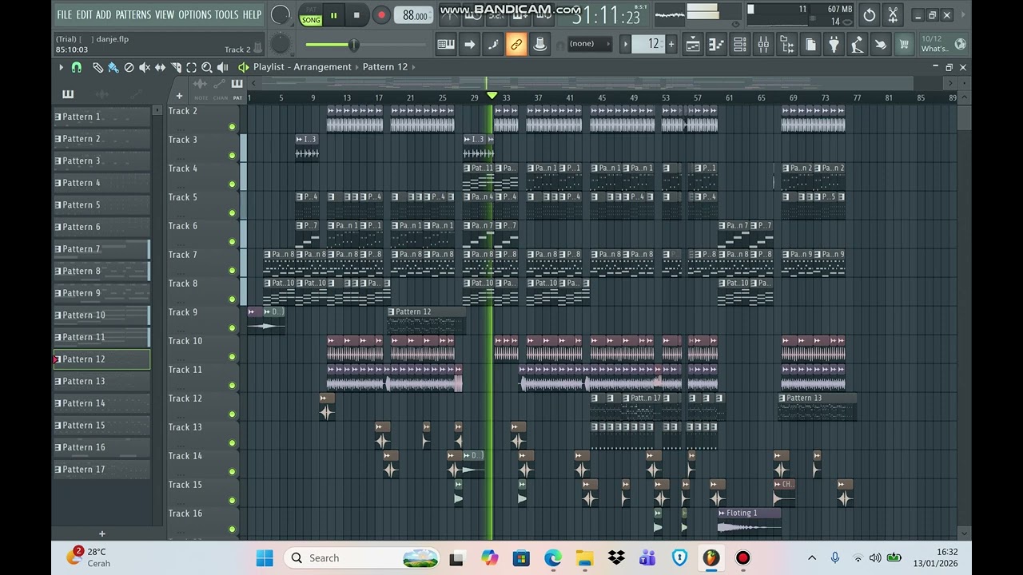Viewport: 1023px width, 575px height.
Task: Select the Zoom magnifier tool in playlist toolbar
Action: pyautogui.click(x=207, y=68)
